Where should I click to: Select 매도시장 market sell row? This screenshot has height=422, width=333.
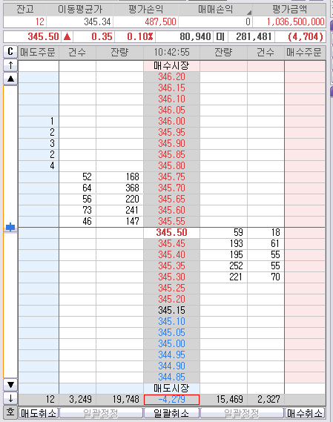pyautogui.click(x=171, y=388)
